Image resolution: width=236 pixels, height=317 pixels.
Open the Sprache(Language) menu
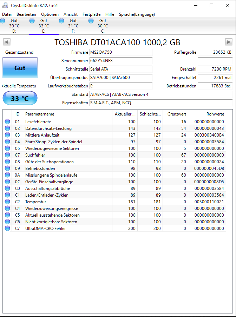click(137, 14)
